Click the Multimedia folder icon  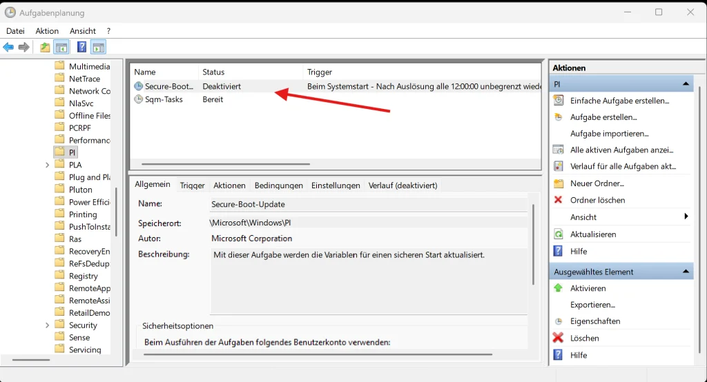pyautogui.click(x=59, y=66)
